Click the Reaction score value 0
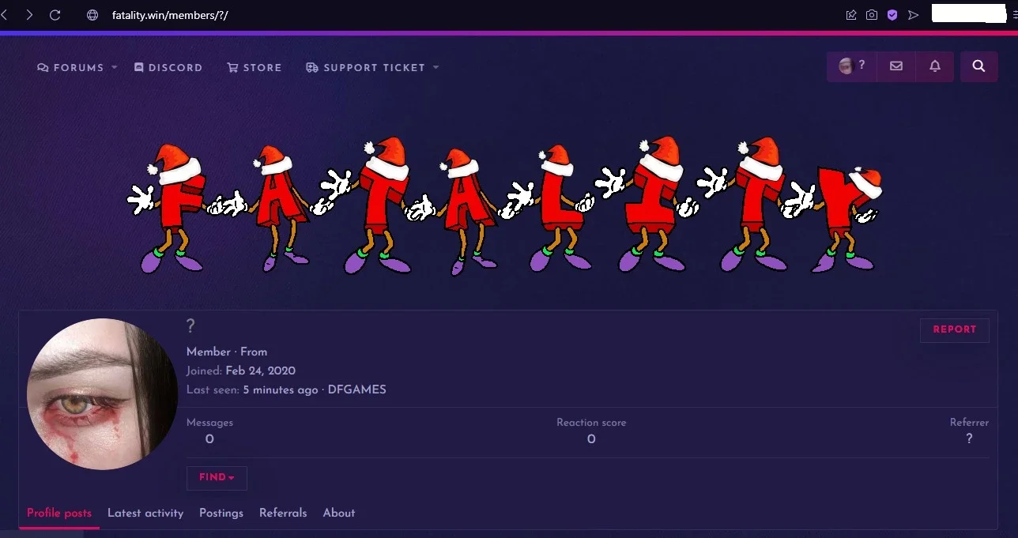Screen dimensions: 1018x538 coord(591,439)
